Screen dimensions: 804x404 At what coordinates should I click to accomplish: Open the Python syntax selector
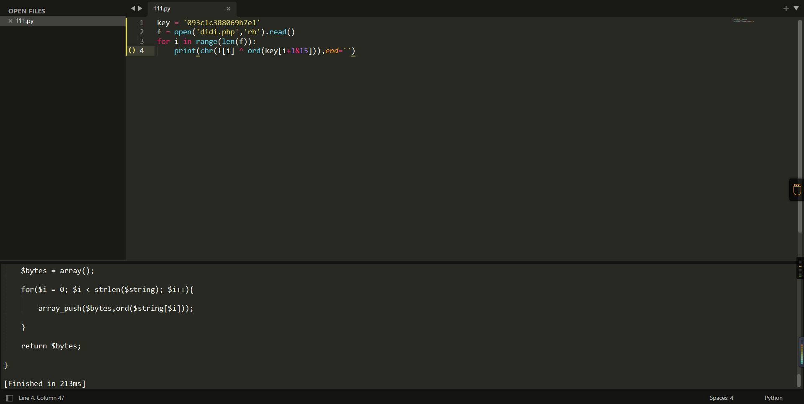click(x=773, y=398)
